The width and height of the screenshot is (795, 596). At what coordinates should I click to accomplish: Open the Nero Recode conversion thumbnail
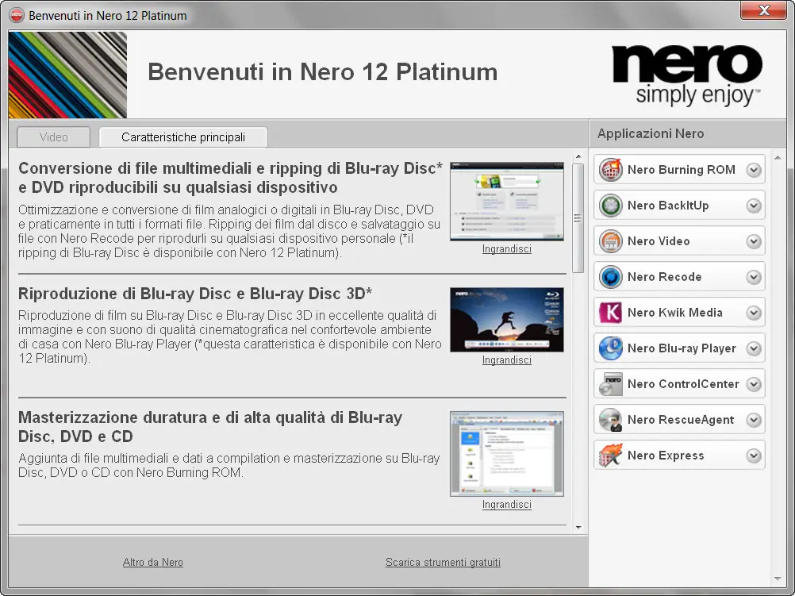[x=506, y=202]
